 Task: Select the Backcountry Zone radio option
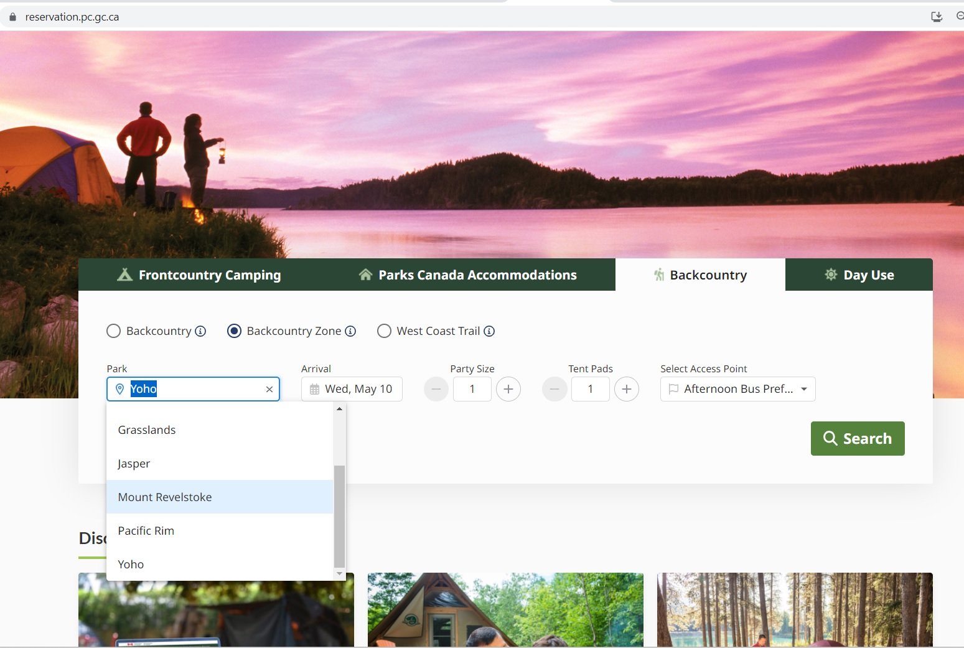(x=234, y=331)
